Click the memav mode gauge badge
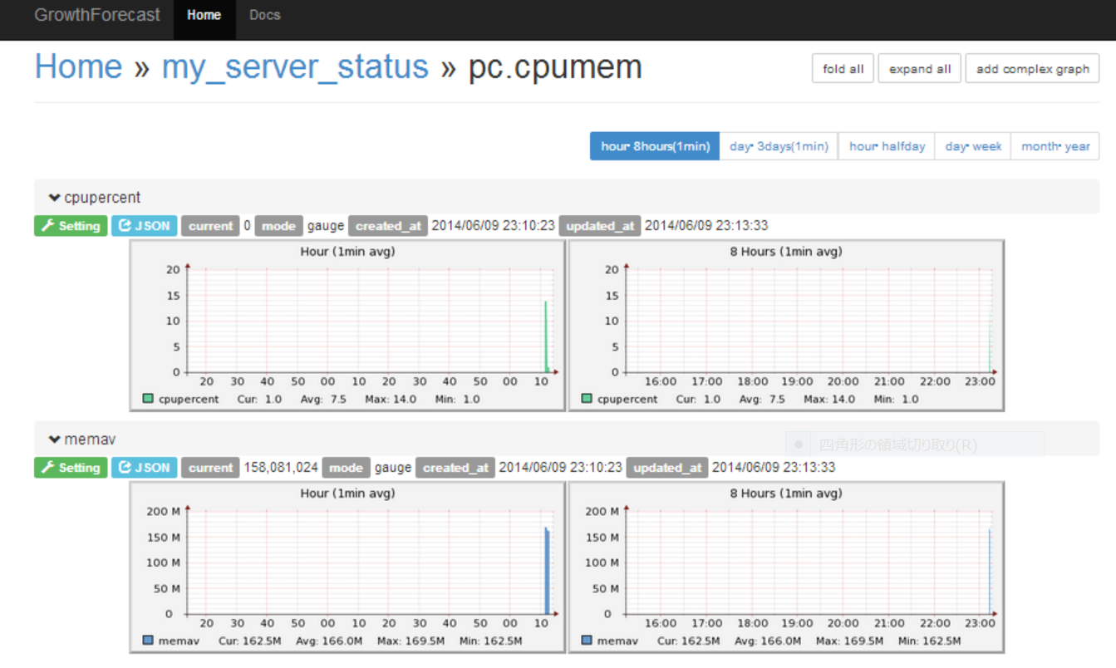Image resolution: width=1116 pixels, height=668 pixels. point(346,467)
